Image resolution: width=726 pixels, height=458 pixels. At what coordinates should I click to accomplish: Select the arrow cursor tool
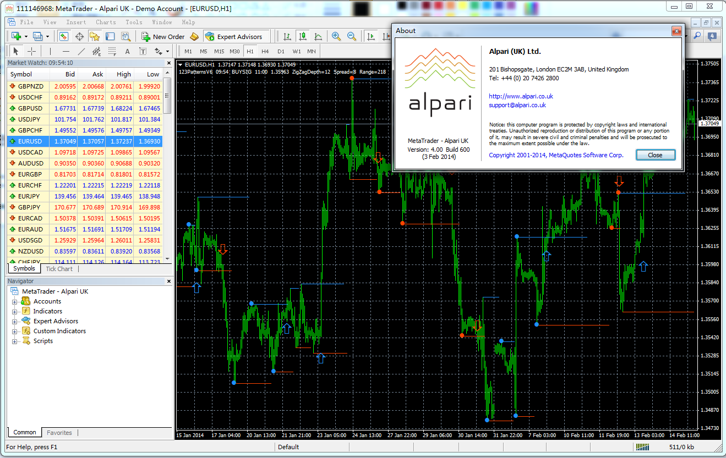coord(15,51)
